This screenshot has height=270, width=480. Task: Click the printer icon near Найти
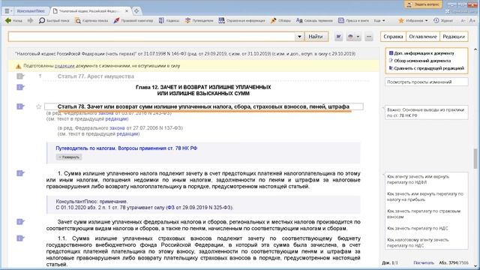350,37
